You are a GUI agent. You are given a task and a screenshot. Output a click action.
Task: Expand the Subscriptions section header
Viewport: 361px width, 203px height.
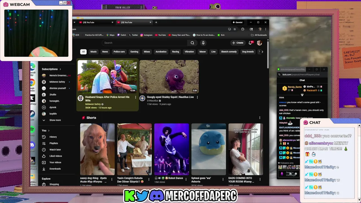pos(51,69)
